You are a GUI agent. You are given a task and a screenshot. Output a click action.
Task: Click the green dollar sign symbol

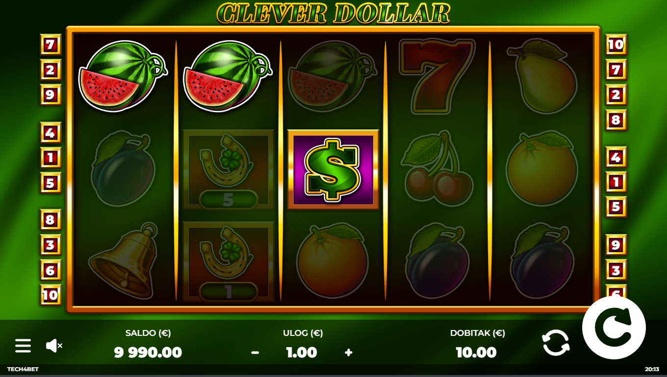pos(333,169)
